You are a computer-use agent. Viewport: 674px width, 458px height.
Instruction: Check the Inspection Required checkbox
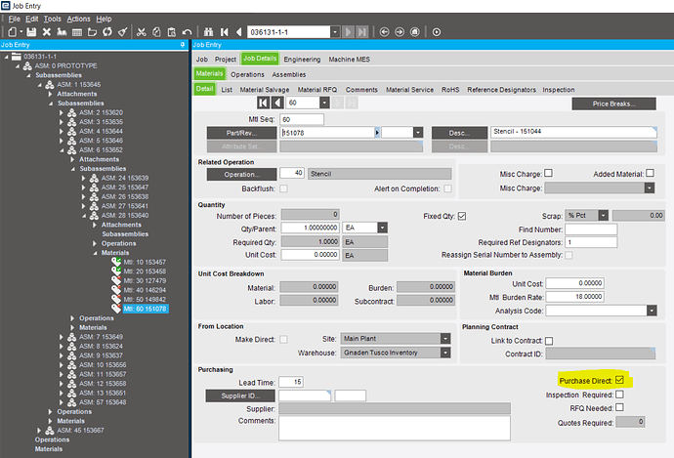click(619, 394)
